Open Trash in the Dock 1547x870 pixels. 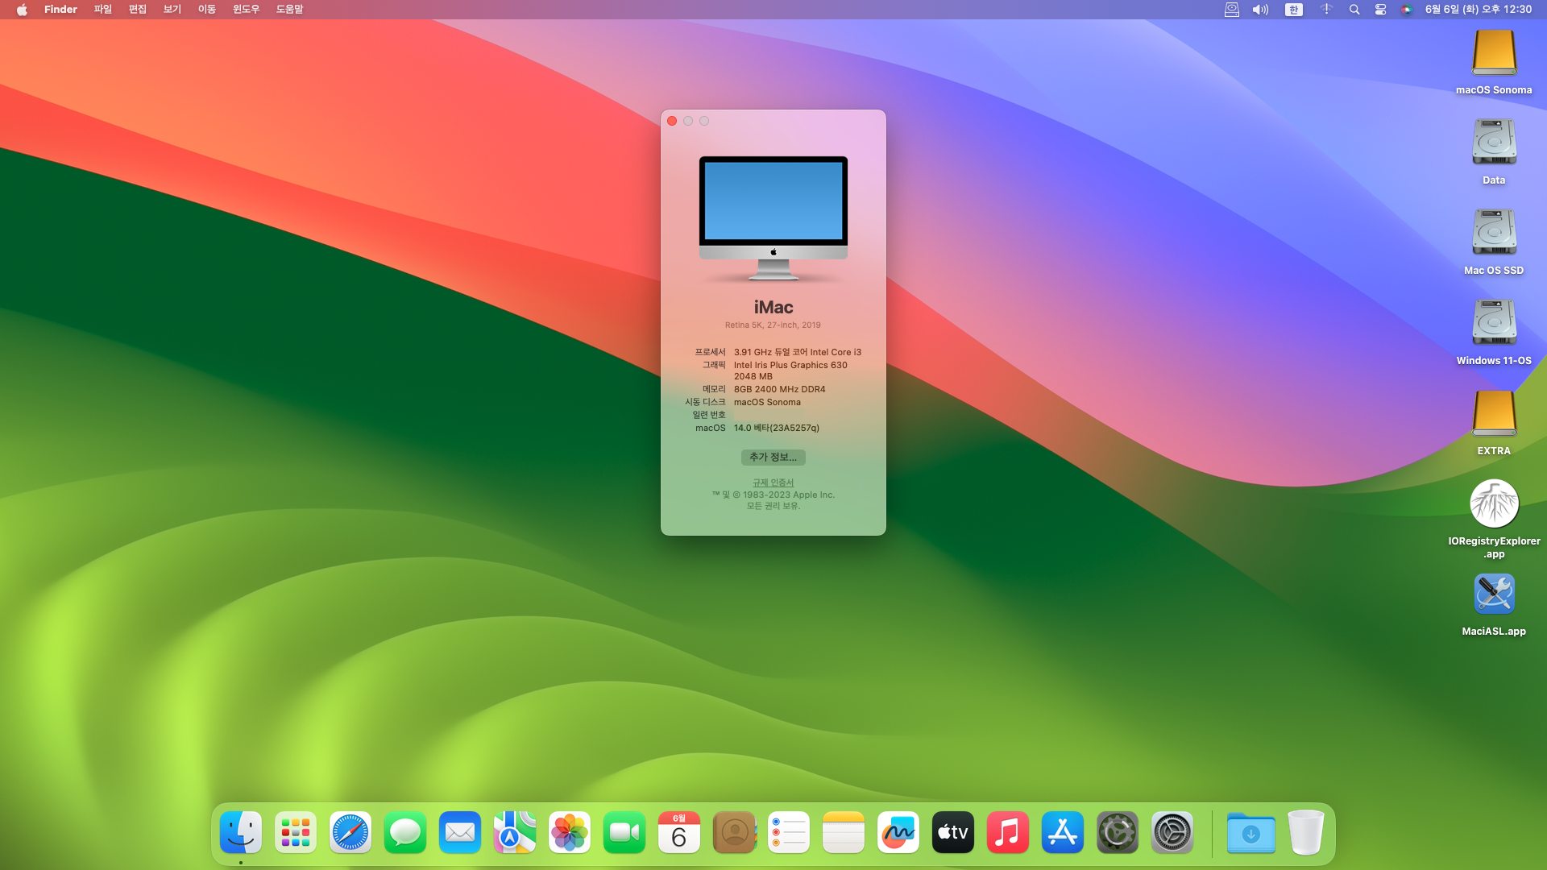(1306, 832)
